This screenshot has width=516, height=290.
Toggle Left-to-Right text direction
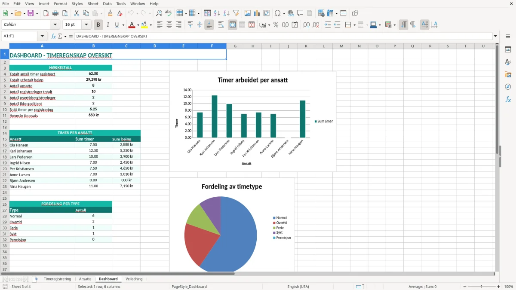coord(403,25)
